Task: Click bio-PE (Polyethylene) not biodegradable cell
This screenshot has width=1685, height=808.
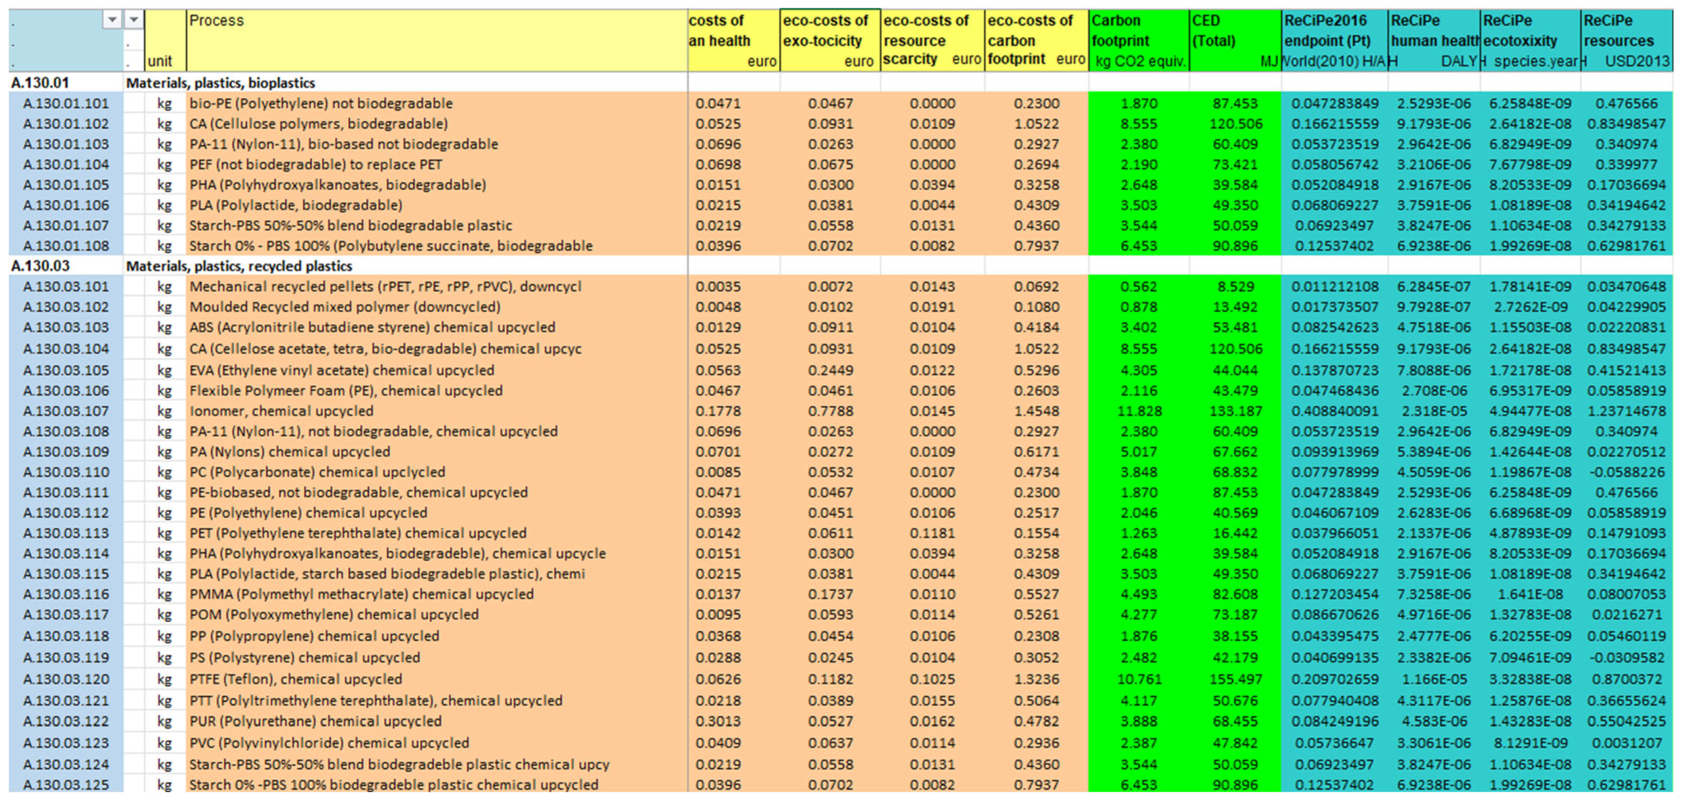Action: [321, 104]
